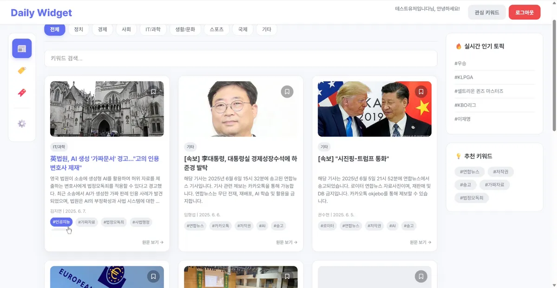Bookmark the AI '가짜문서' court article
557x288 pixels.
pyautogui.click(x=153, y=91)
